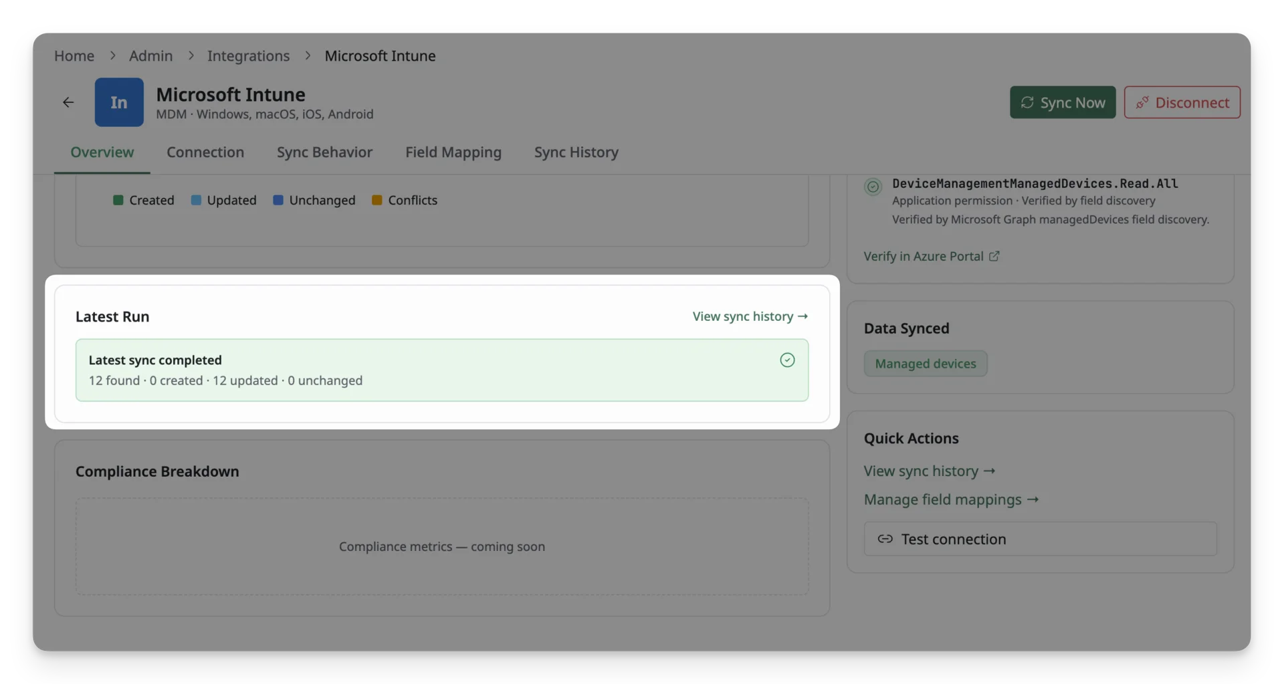The image size is (1284, 684).
Task: Go to the Field Mapping tab
Action: pos(453,152)
